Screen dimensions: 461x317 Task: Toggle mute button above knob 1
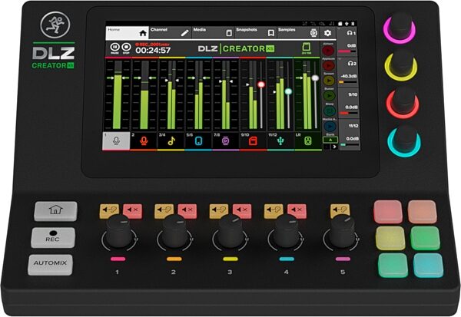(x=132, y=210)
